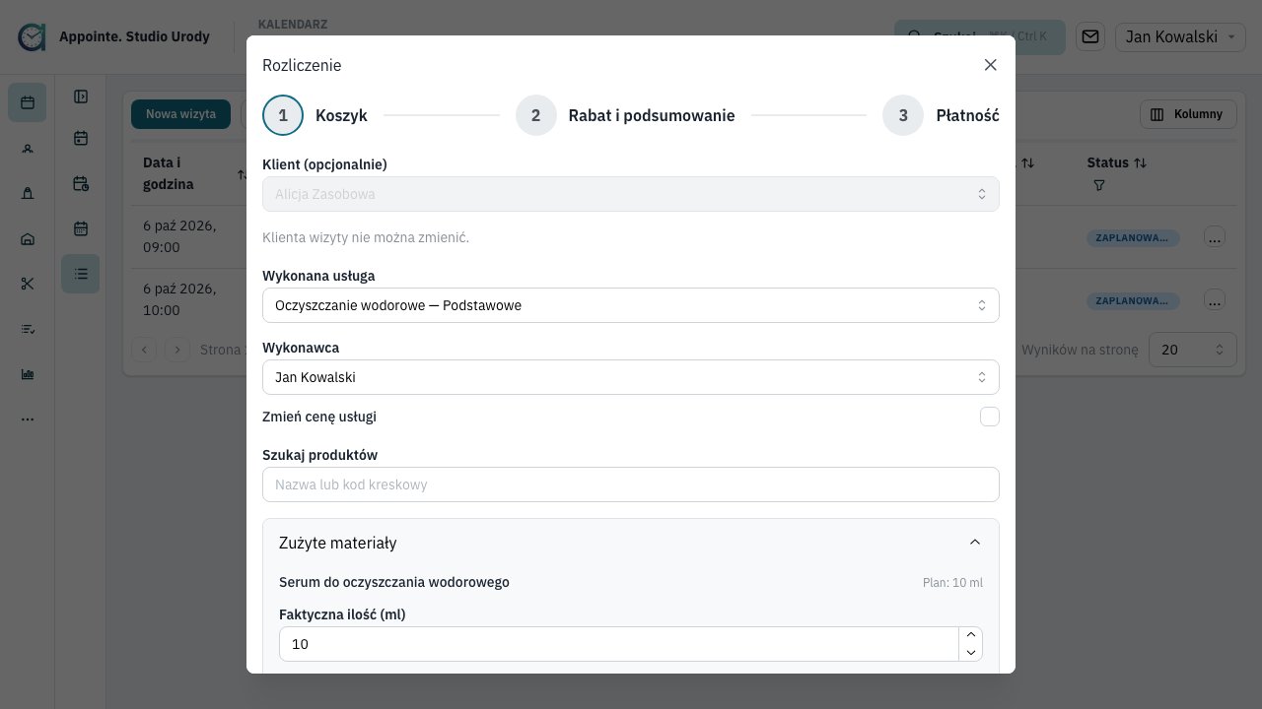Image resolution: width=1262 pixels, height=709 pixels.
Task: Select the '6 paź 2026, 09:00' cell
Action: pos(179,237)
